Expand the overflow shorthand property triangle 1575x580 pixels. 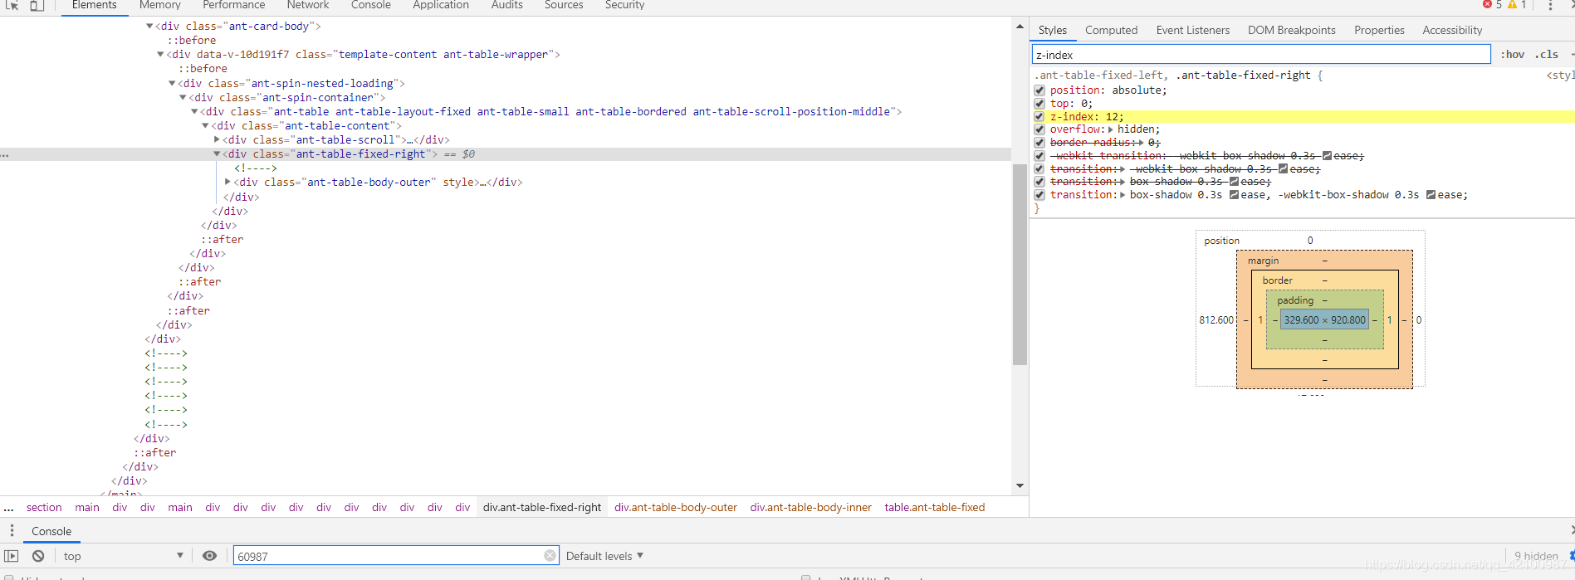(1111, 129)
